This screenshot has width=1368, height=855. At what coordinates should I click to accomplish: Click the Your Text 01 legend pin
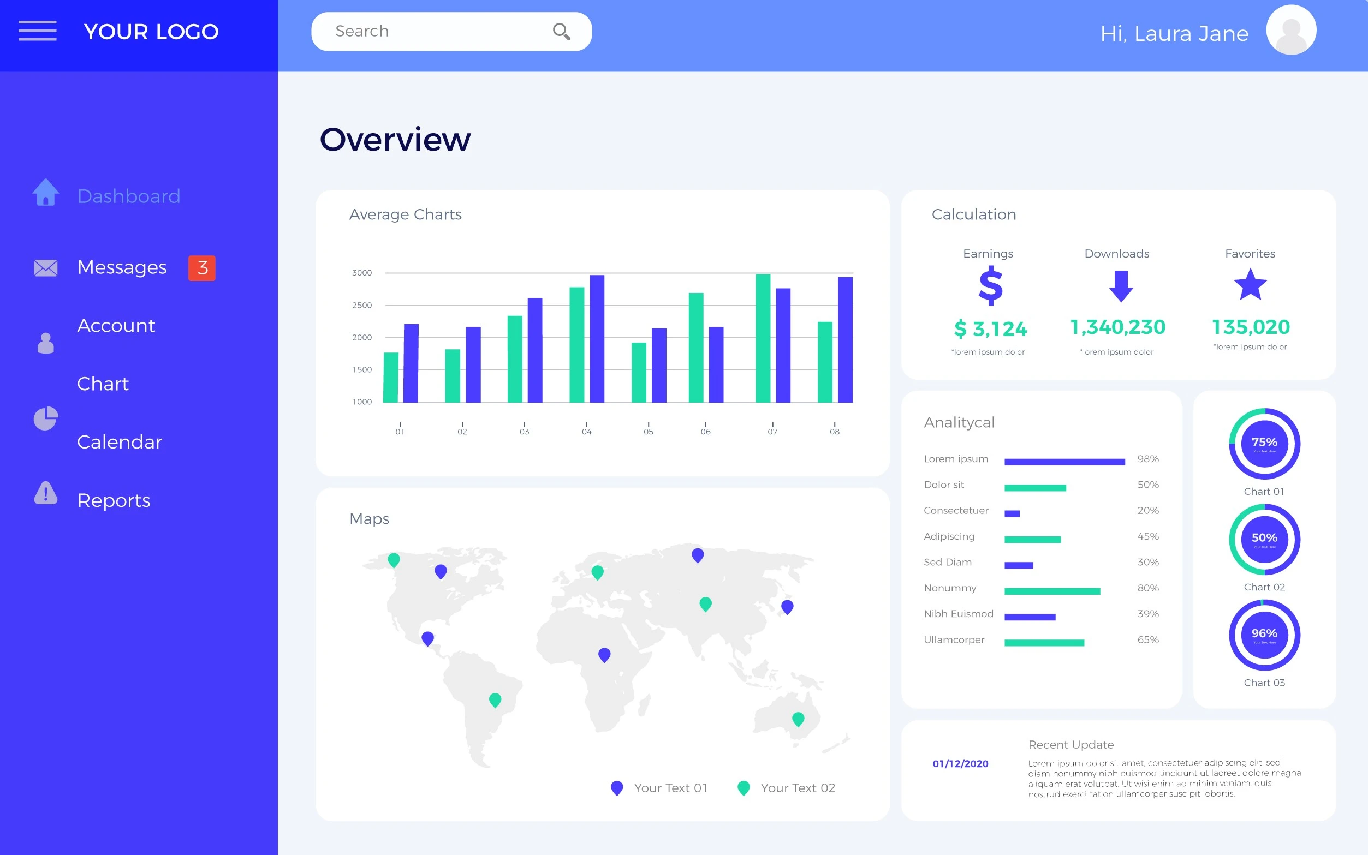coord(617,788)
